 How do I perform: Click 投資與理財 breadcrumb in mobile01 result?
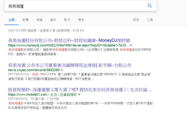coord(68,95)
